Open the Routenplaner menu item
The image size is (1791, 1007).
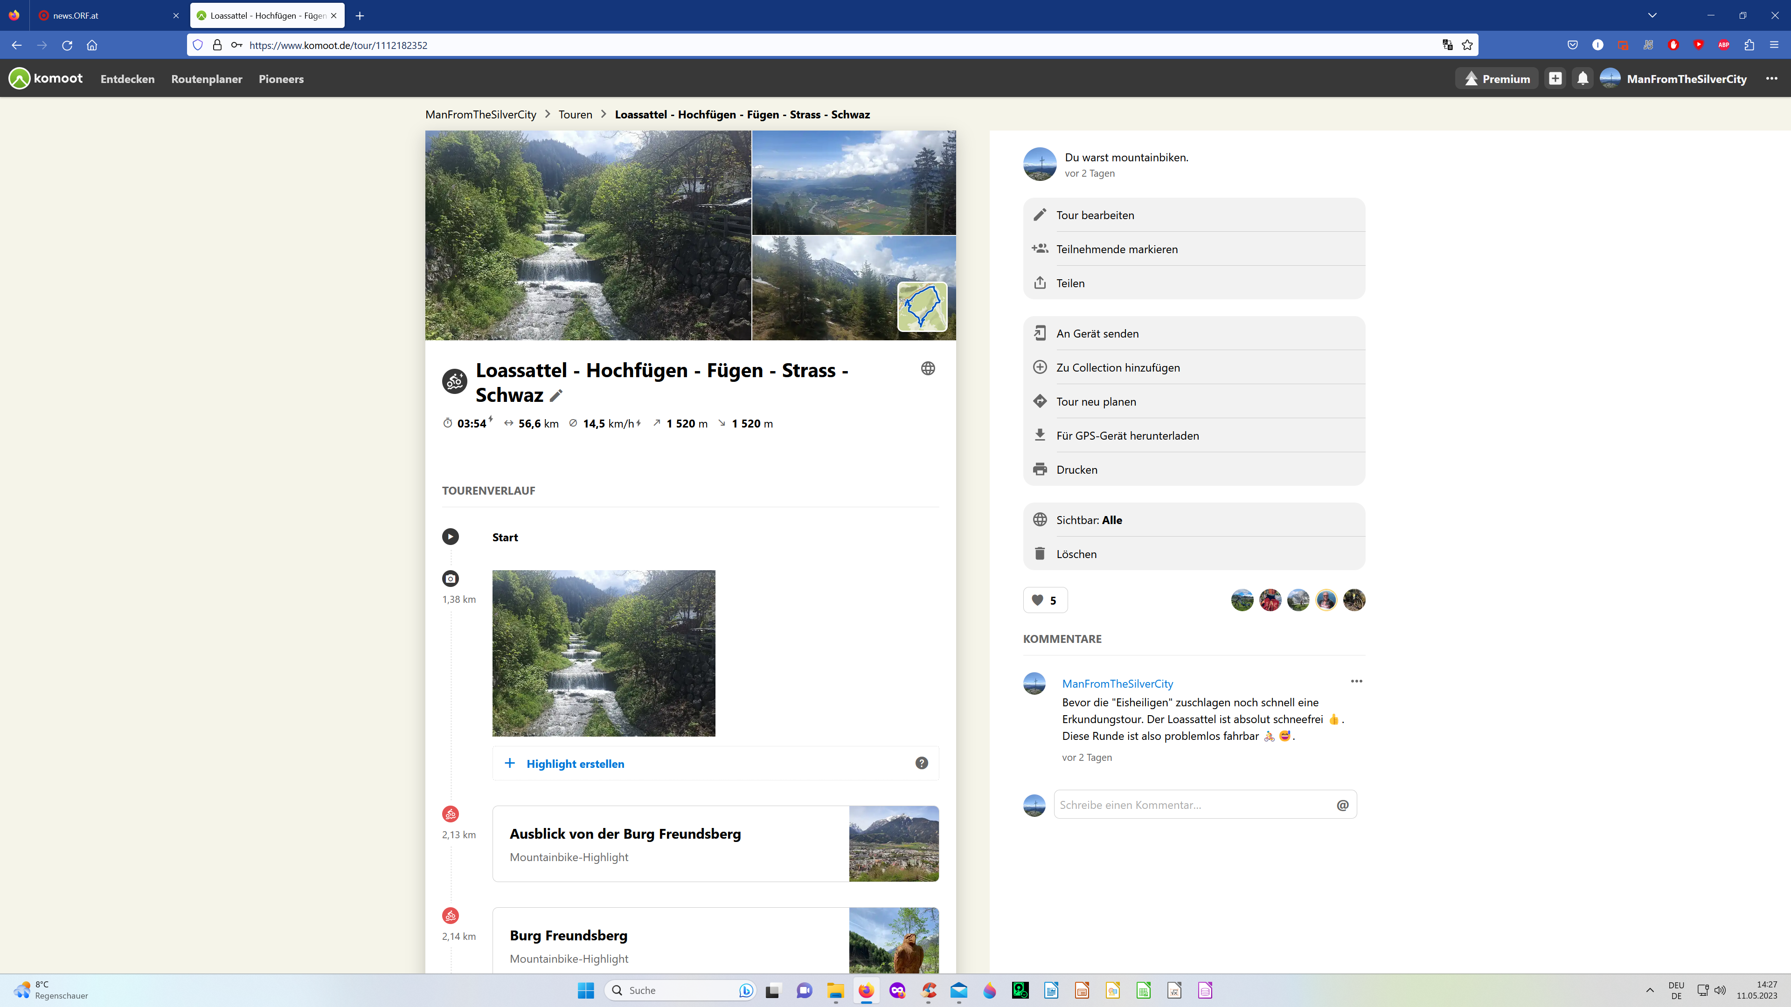click(207, 79)
